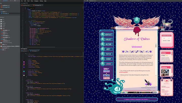
Task: Open the Debug menu
Action: coord(41,1)
